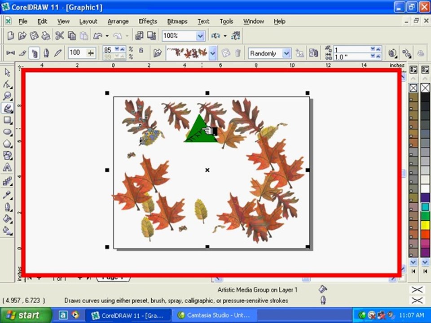Viewport: 431px width, 323px height.
Task: Click the spraylist browse folder icon
Action: point(158,53)
